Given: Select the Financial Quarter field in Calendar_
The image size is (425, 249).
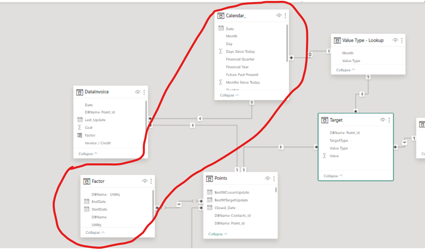Looking at the screenshot, I should [240, 59].
